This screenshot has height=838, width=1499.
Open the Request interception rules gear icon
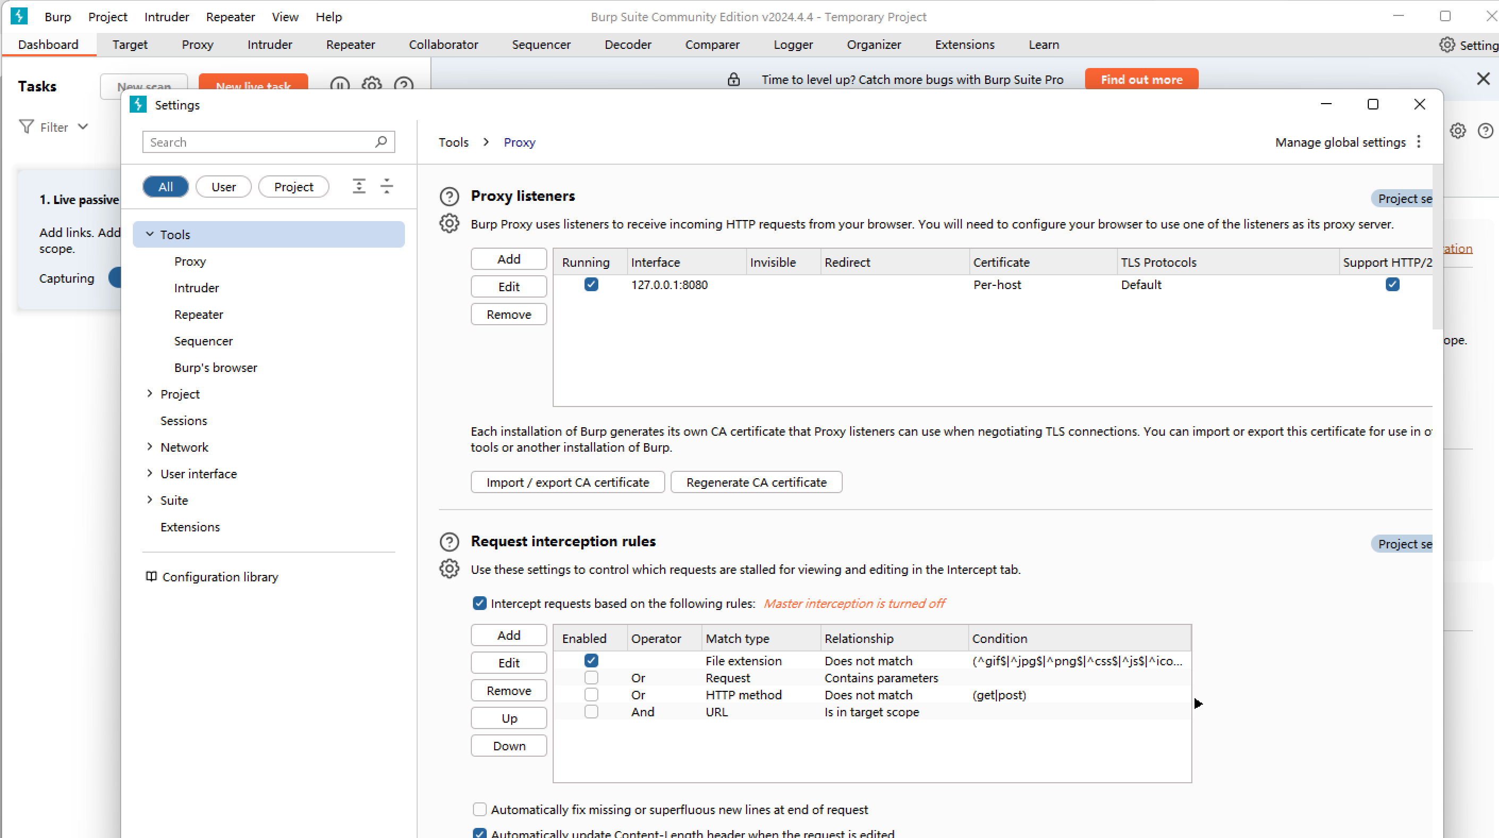click(x=448, y=569)
